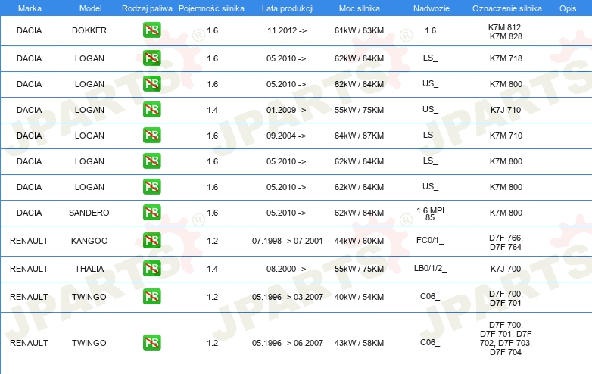Click the body code LB0/1/2_
Screen dimensions: 592x374
(x=430, y=268)
